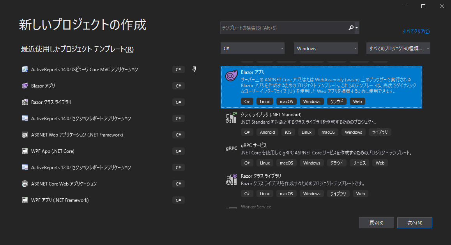Click the C# badge beside WPF App (.NET Core)
Image resolution: width=451 pixels, height=245 pixels.
click(178, 151)
